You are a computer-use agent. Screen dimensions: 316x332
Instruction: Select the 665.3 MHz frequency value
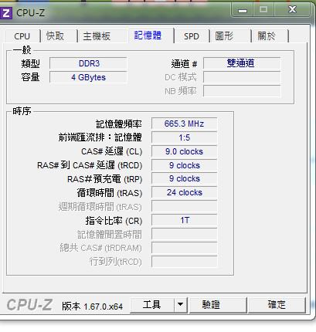click(x=185, y=124)
